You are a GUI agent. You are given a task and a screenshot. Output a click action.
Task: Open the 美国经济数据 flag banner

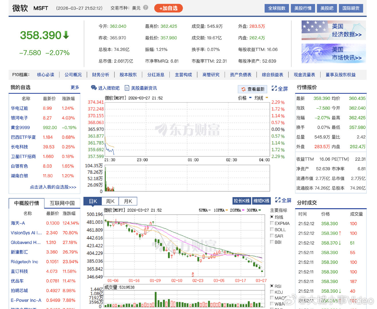pos(333,30)
